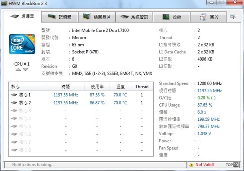Click the HWM BlackBox title bar icon

[4, 3]
